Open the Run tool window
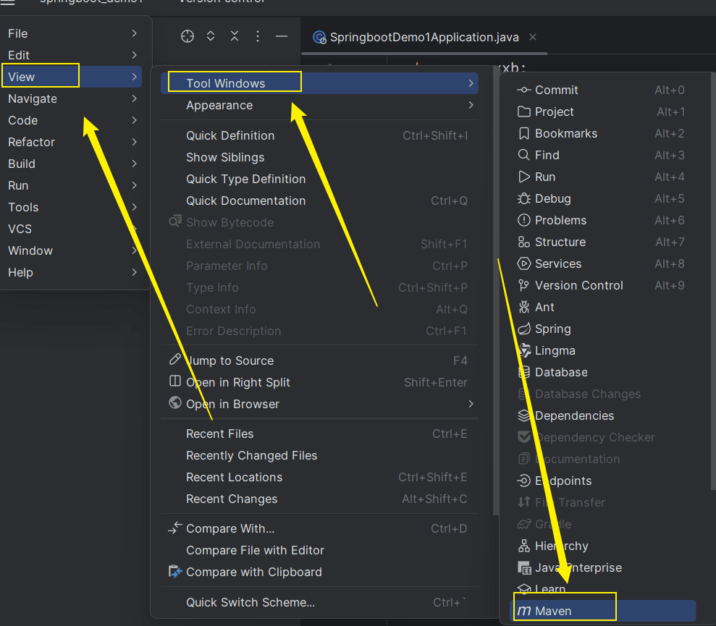The width and height of the screenshot is (716, 626). (602, 177)
